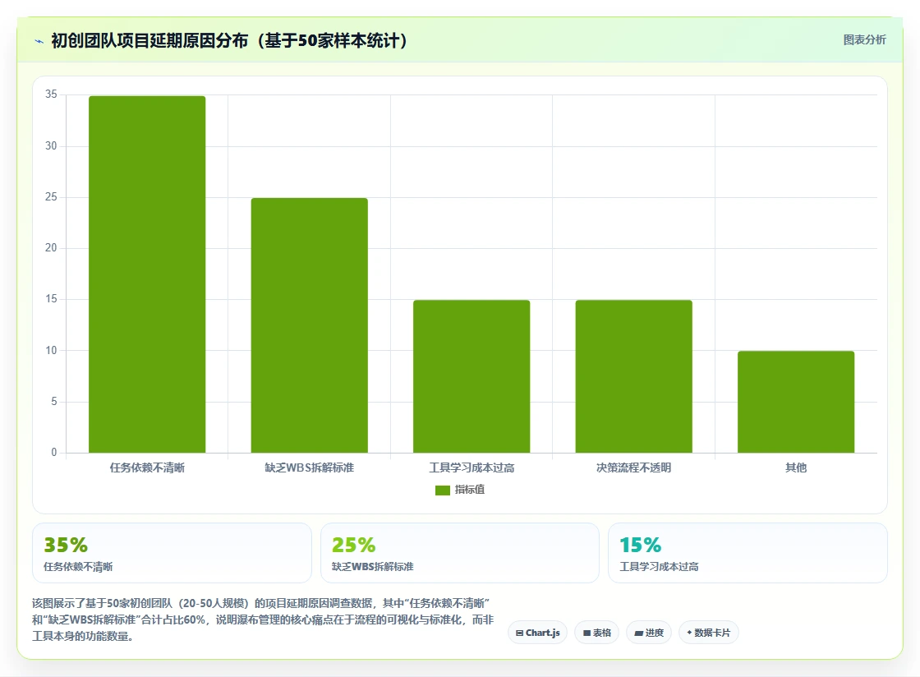This screenshot has width=920, height=677.
Task: Click the 数据卡片 tag
Action: pos(709,633)
